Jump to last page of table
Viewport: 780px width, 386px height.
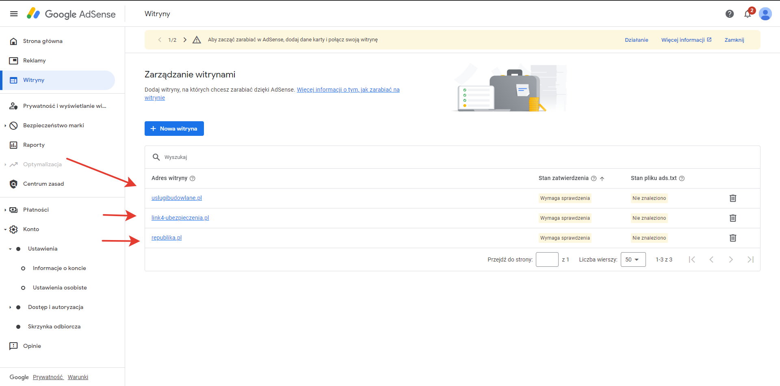click(750, 259)
